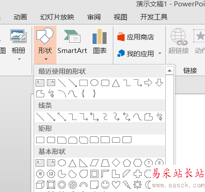Choose heart shape
Screen dimensions: 205x192
116,185
